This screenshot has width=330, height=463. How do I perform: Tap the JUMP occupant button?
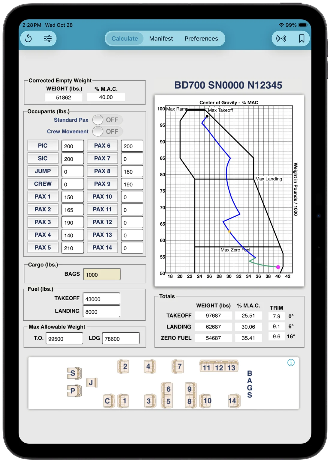click(43, 171)
